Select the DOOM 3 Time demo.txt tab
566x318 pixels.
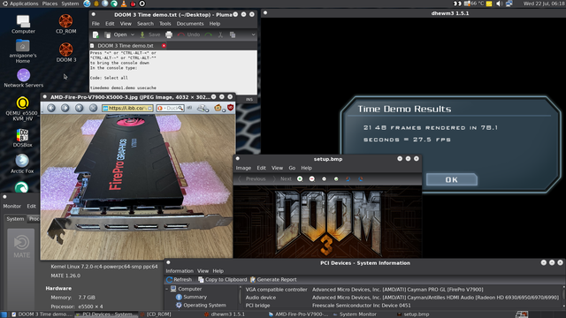point(126,46)
